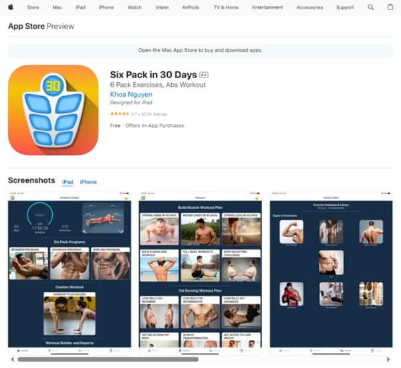Viewport: 401px width, 368px height.
Task: Open the Support menu item
Action: coord(345,7)
